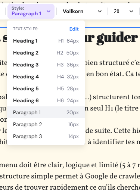Screen dimensions: 140x190
Task: Click the text 'en bon état. Ca'
Action: [110, 74]
